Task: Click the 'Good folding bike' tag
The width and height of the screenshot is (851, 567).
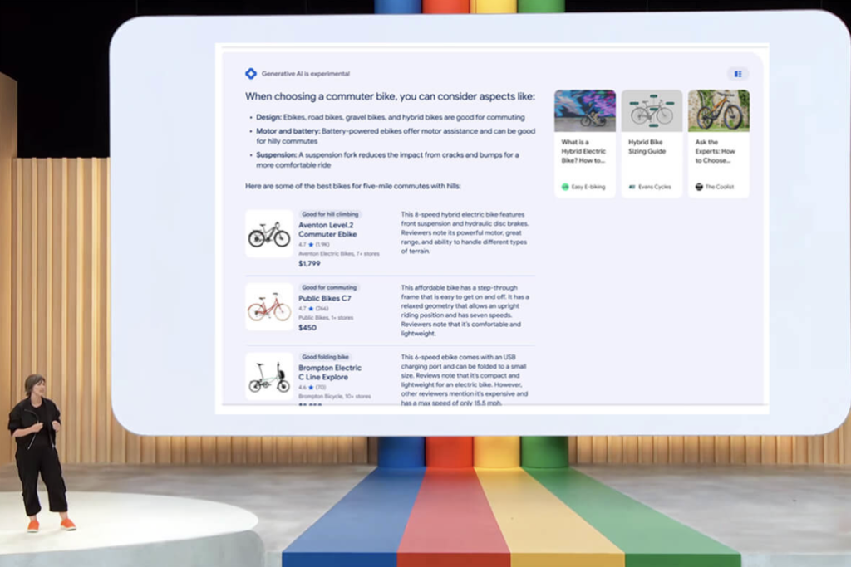Action: pyautogui.click(x=325, y=357)
